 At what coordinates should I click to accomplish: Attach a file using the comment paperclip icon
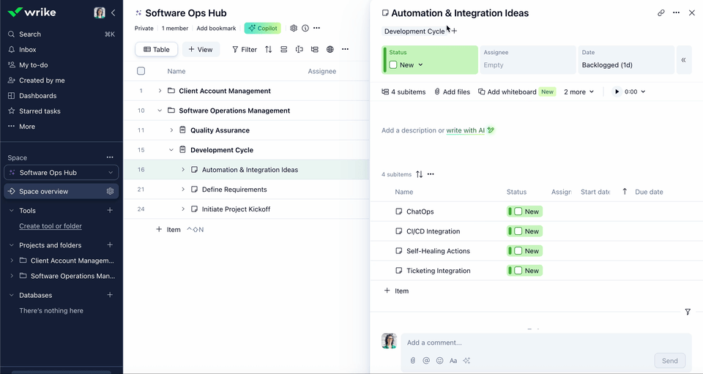tap(412, 361)
